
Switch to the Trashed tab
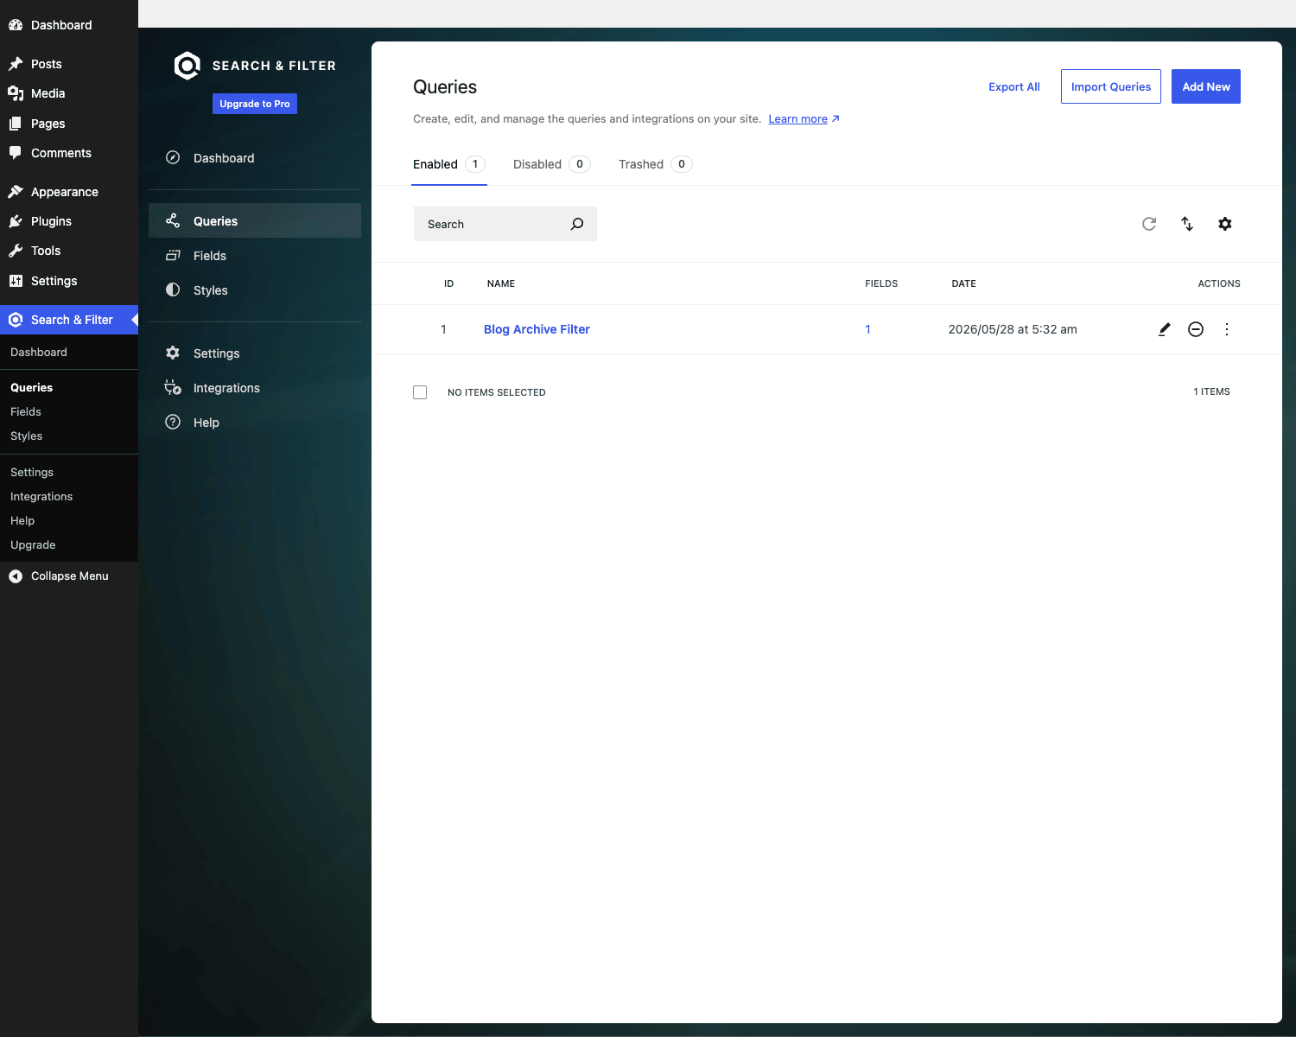tap(655, 164)
